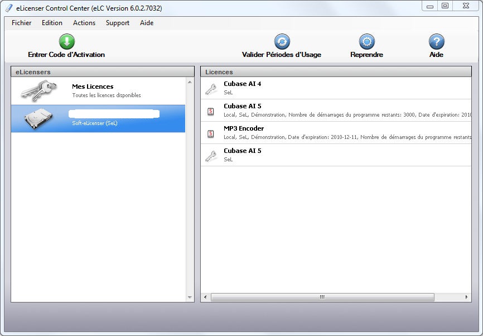483x336 pixels.
Task: Click the key icon next to Cubase AI 4
Action: pyautogui.click(x=211, y=89)
